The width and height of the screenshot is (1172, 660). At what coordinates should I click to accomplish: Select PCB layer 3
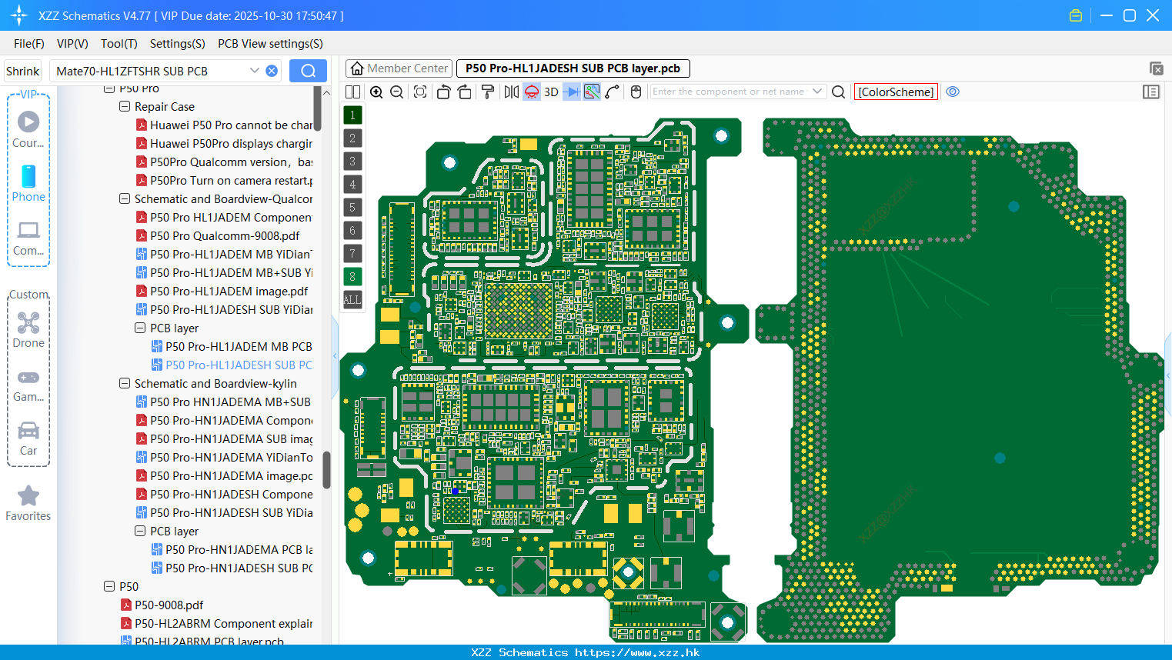[352, 161]
